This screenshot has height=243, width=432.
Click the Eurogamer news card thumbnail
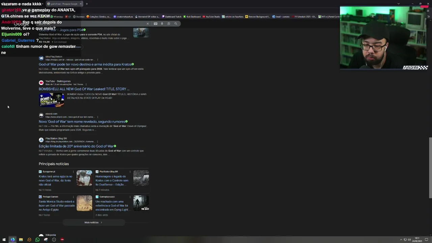(x=84, y=178)
